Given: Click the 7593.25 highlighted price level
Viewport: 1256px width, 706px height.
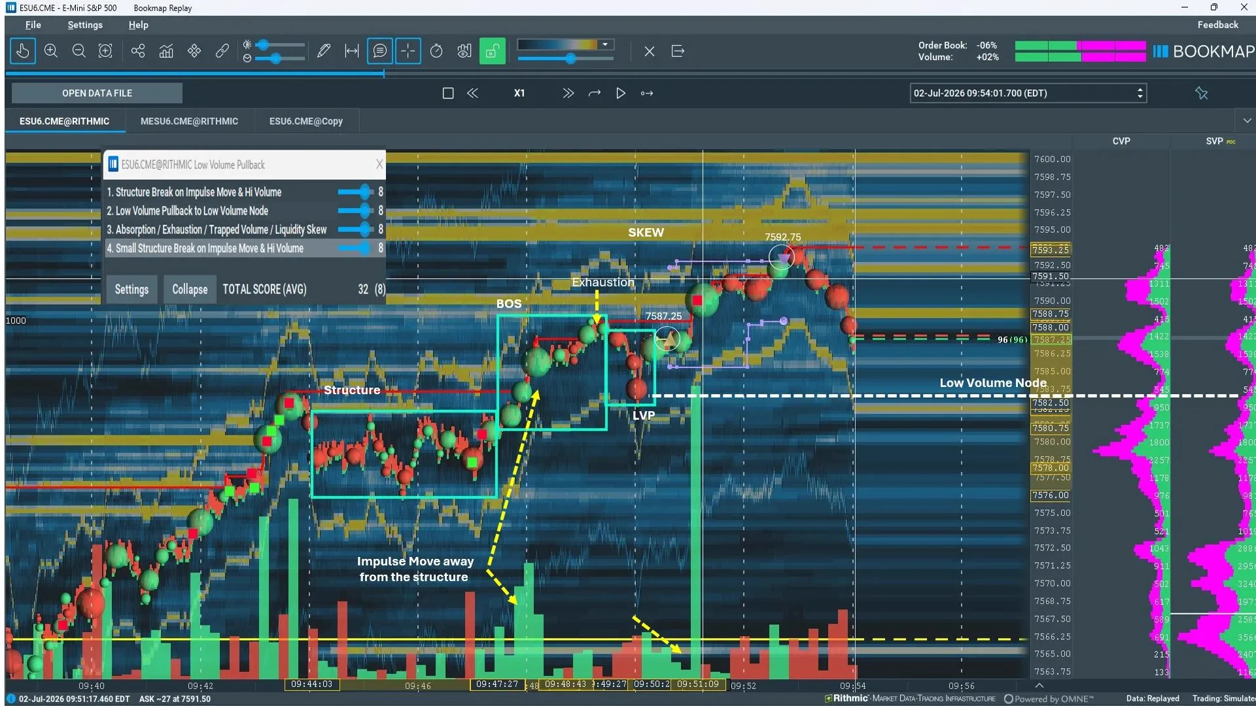Looking at the screenshot, I should (1051, 250).
